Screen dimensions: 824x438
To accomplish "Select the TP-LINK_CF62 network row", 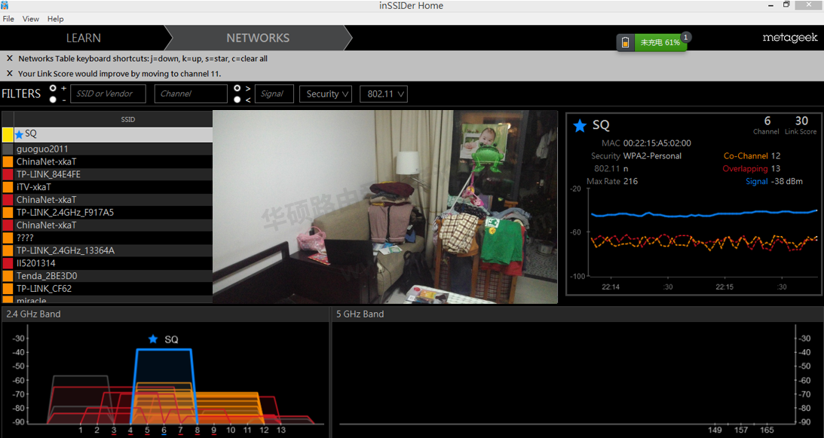I will click(x=107, y=288).
